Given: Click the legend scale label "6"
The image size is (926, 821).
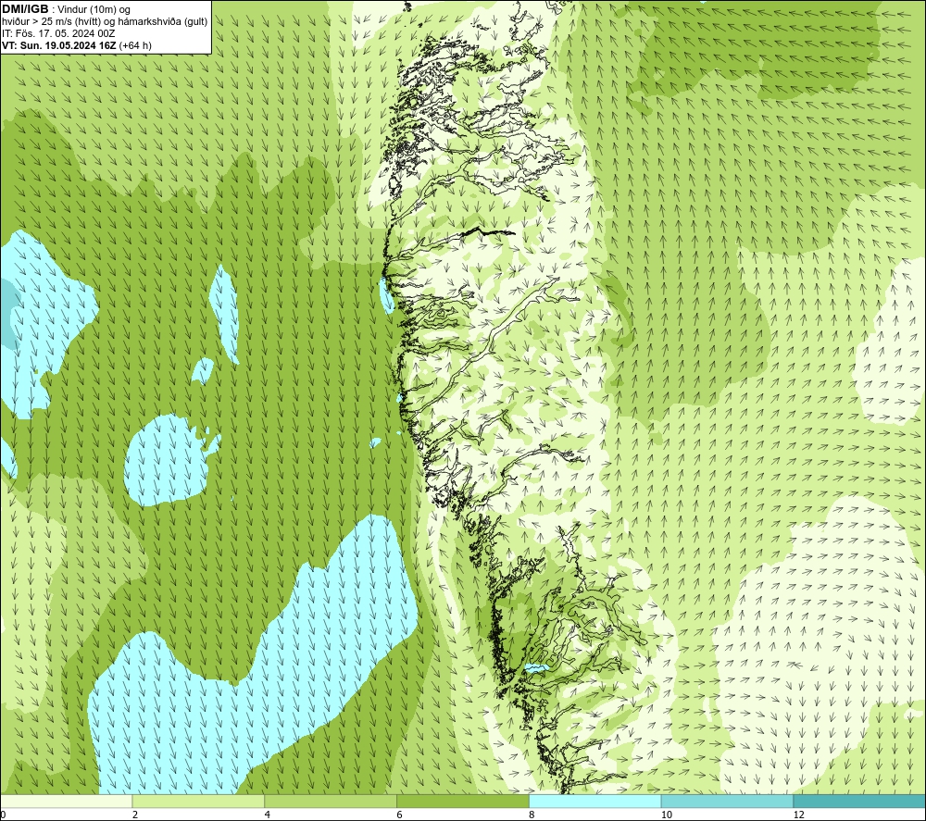Looking at the screenshot, I should click(x=400, y=815).
